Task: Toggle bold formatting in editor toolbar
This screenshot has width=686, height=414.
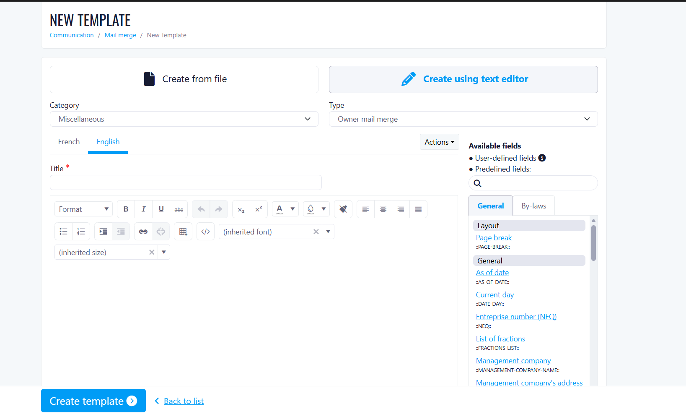Action: [126, 209]
